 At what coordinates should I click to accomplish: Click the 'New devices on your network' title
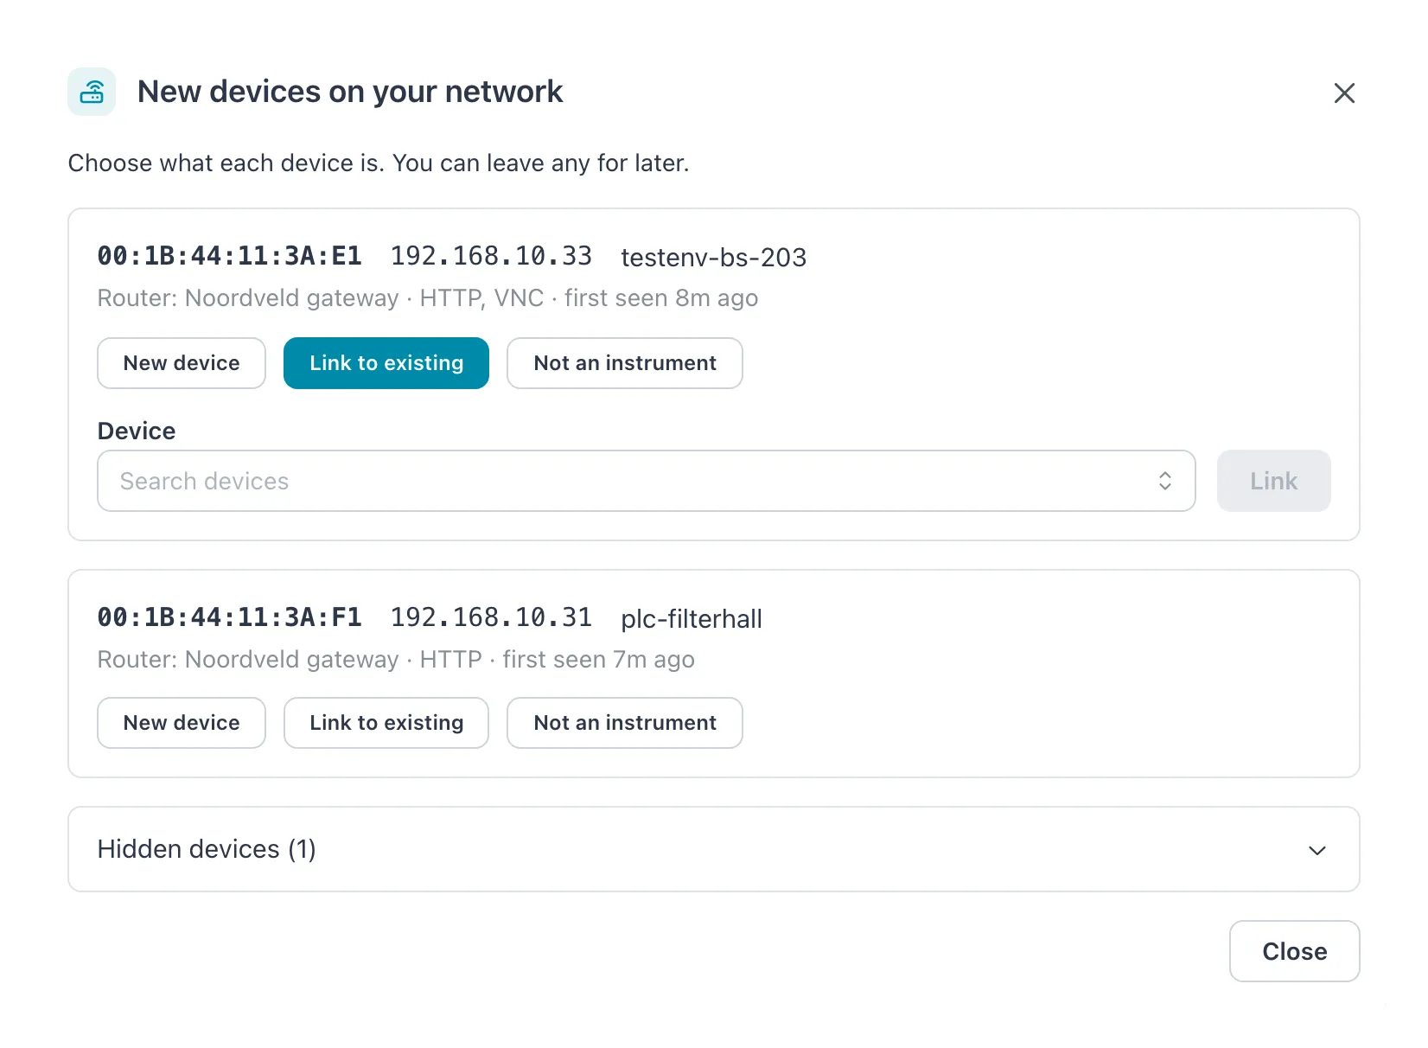coord(350,92)
